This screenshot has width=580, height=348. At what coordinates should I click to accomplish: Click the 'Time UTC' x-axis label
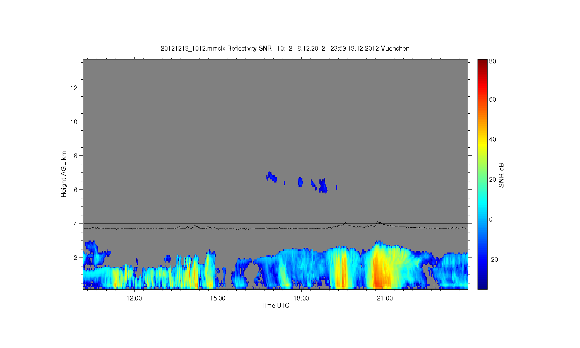[x=275, y=305]
